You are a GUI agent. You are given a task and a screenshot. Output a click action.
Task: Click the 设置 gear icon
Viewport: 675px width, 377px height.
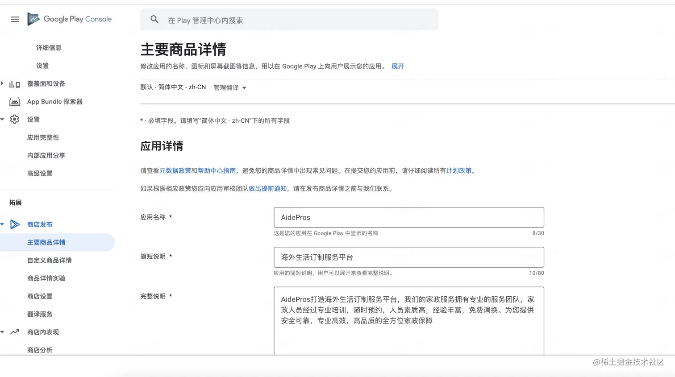[15, 120]
